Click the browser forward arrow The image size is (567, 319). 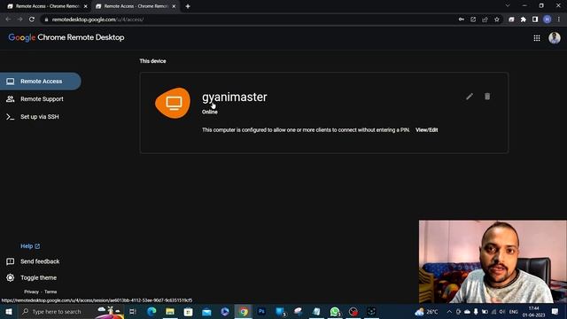point(19,19)
